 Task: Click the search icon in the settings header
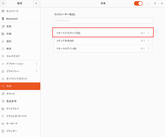point(3,4)
